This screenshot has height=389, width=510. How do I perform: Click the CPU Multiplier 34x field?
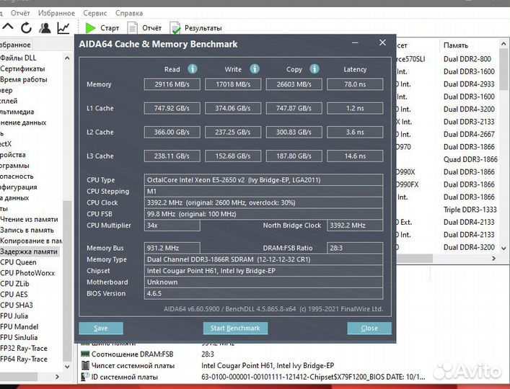[172, 225]
